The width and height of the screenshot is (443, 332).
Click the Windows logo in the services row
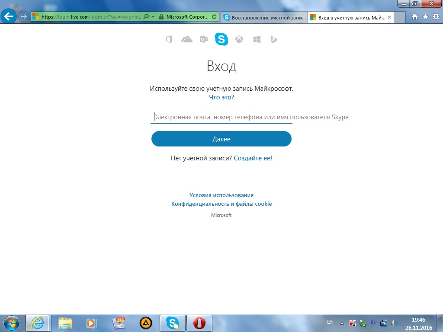tap(257, 40)
